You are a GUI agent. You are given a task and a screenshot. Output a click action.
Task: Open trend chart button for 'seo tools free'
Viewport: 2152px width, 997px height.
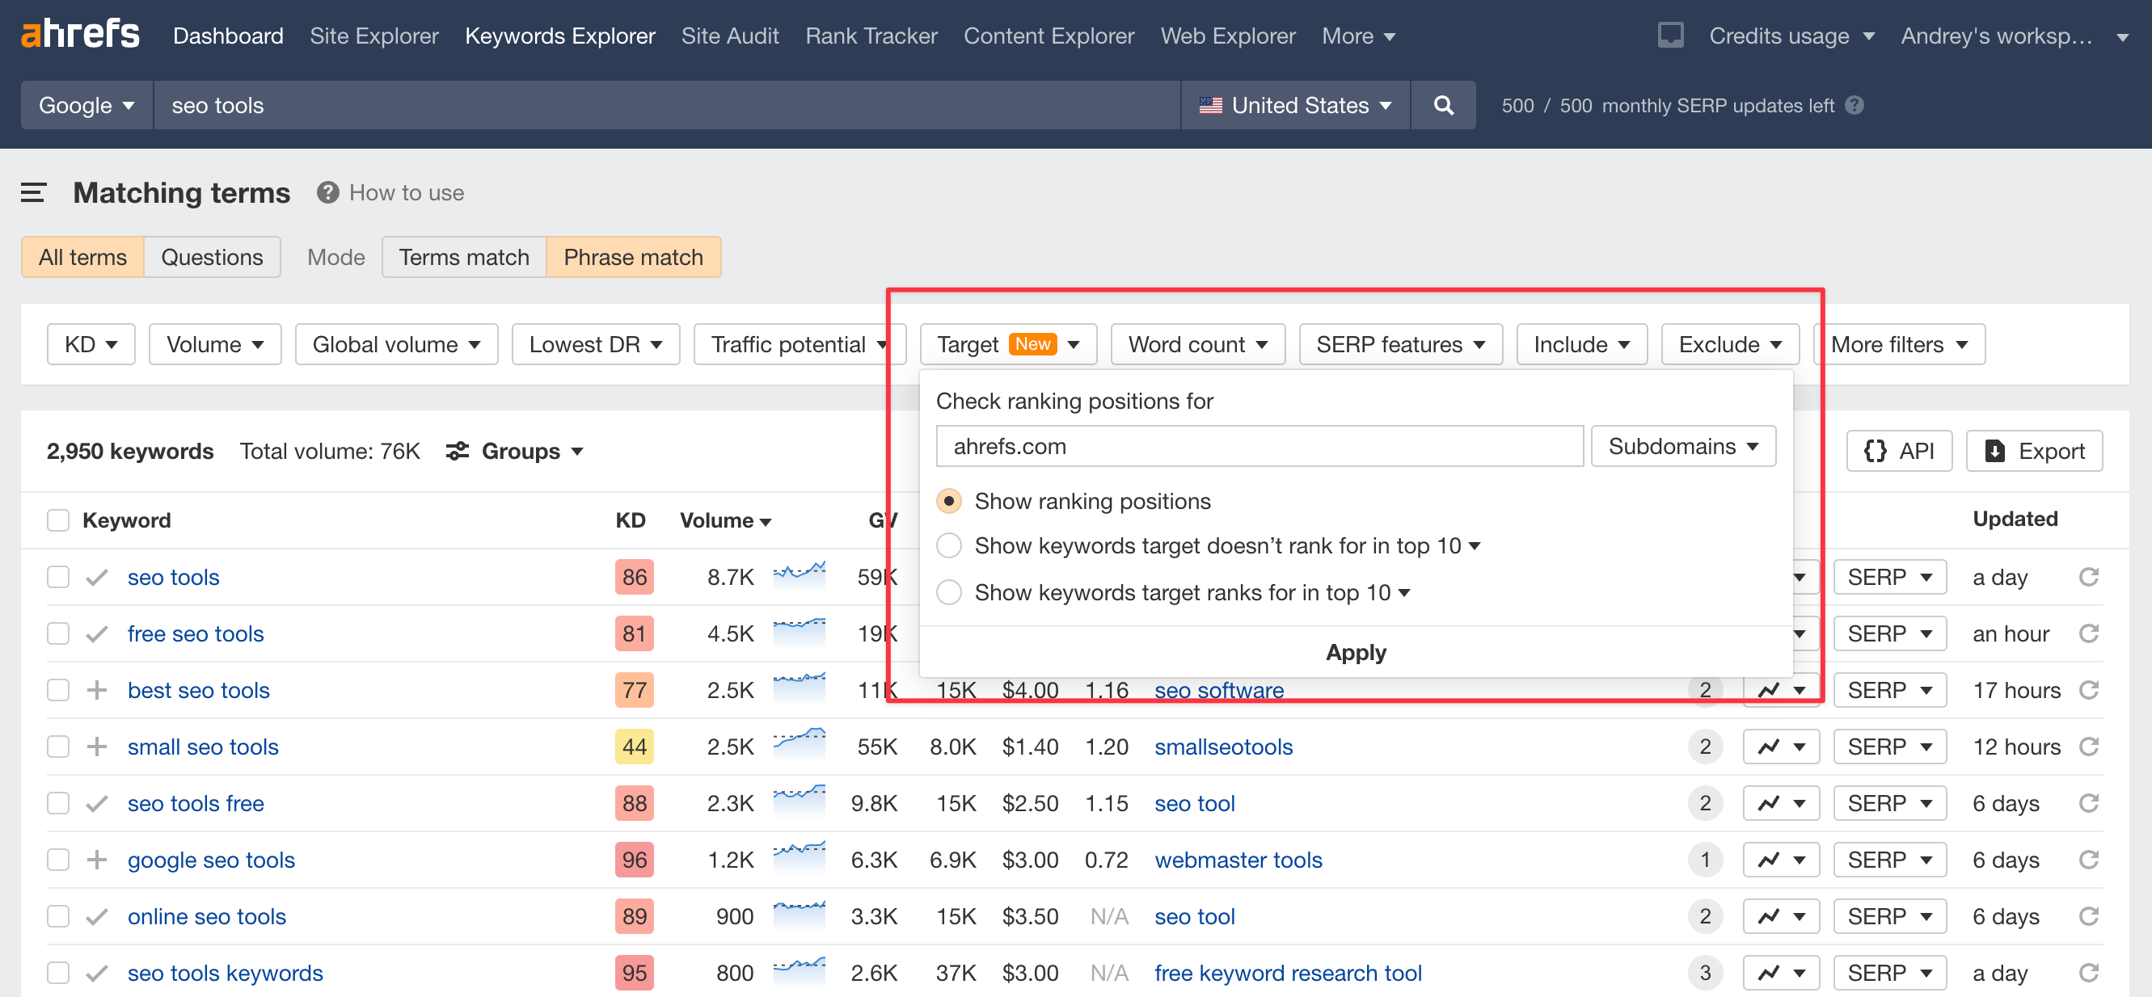click(x=1781, y=803)
